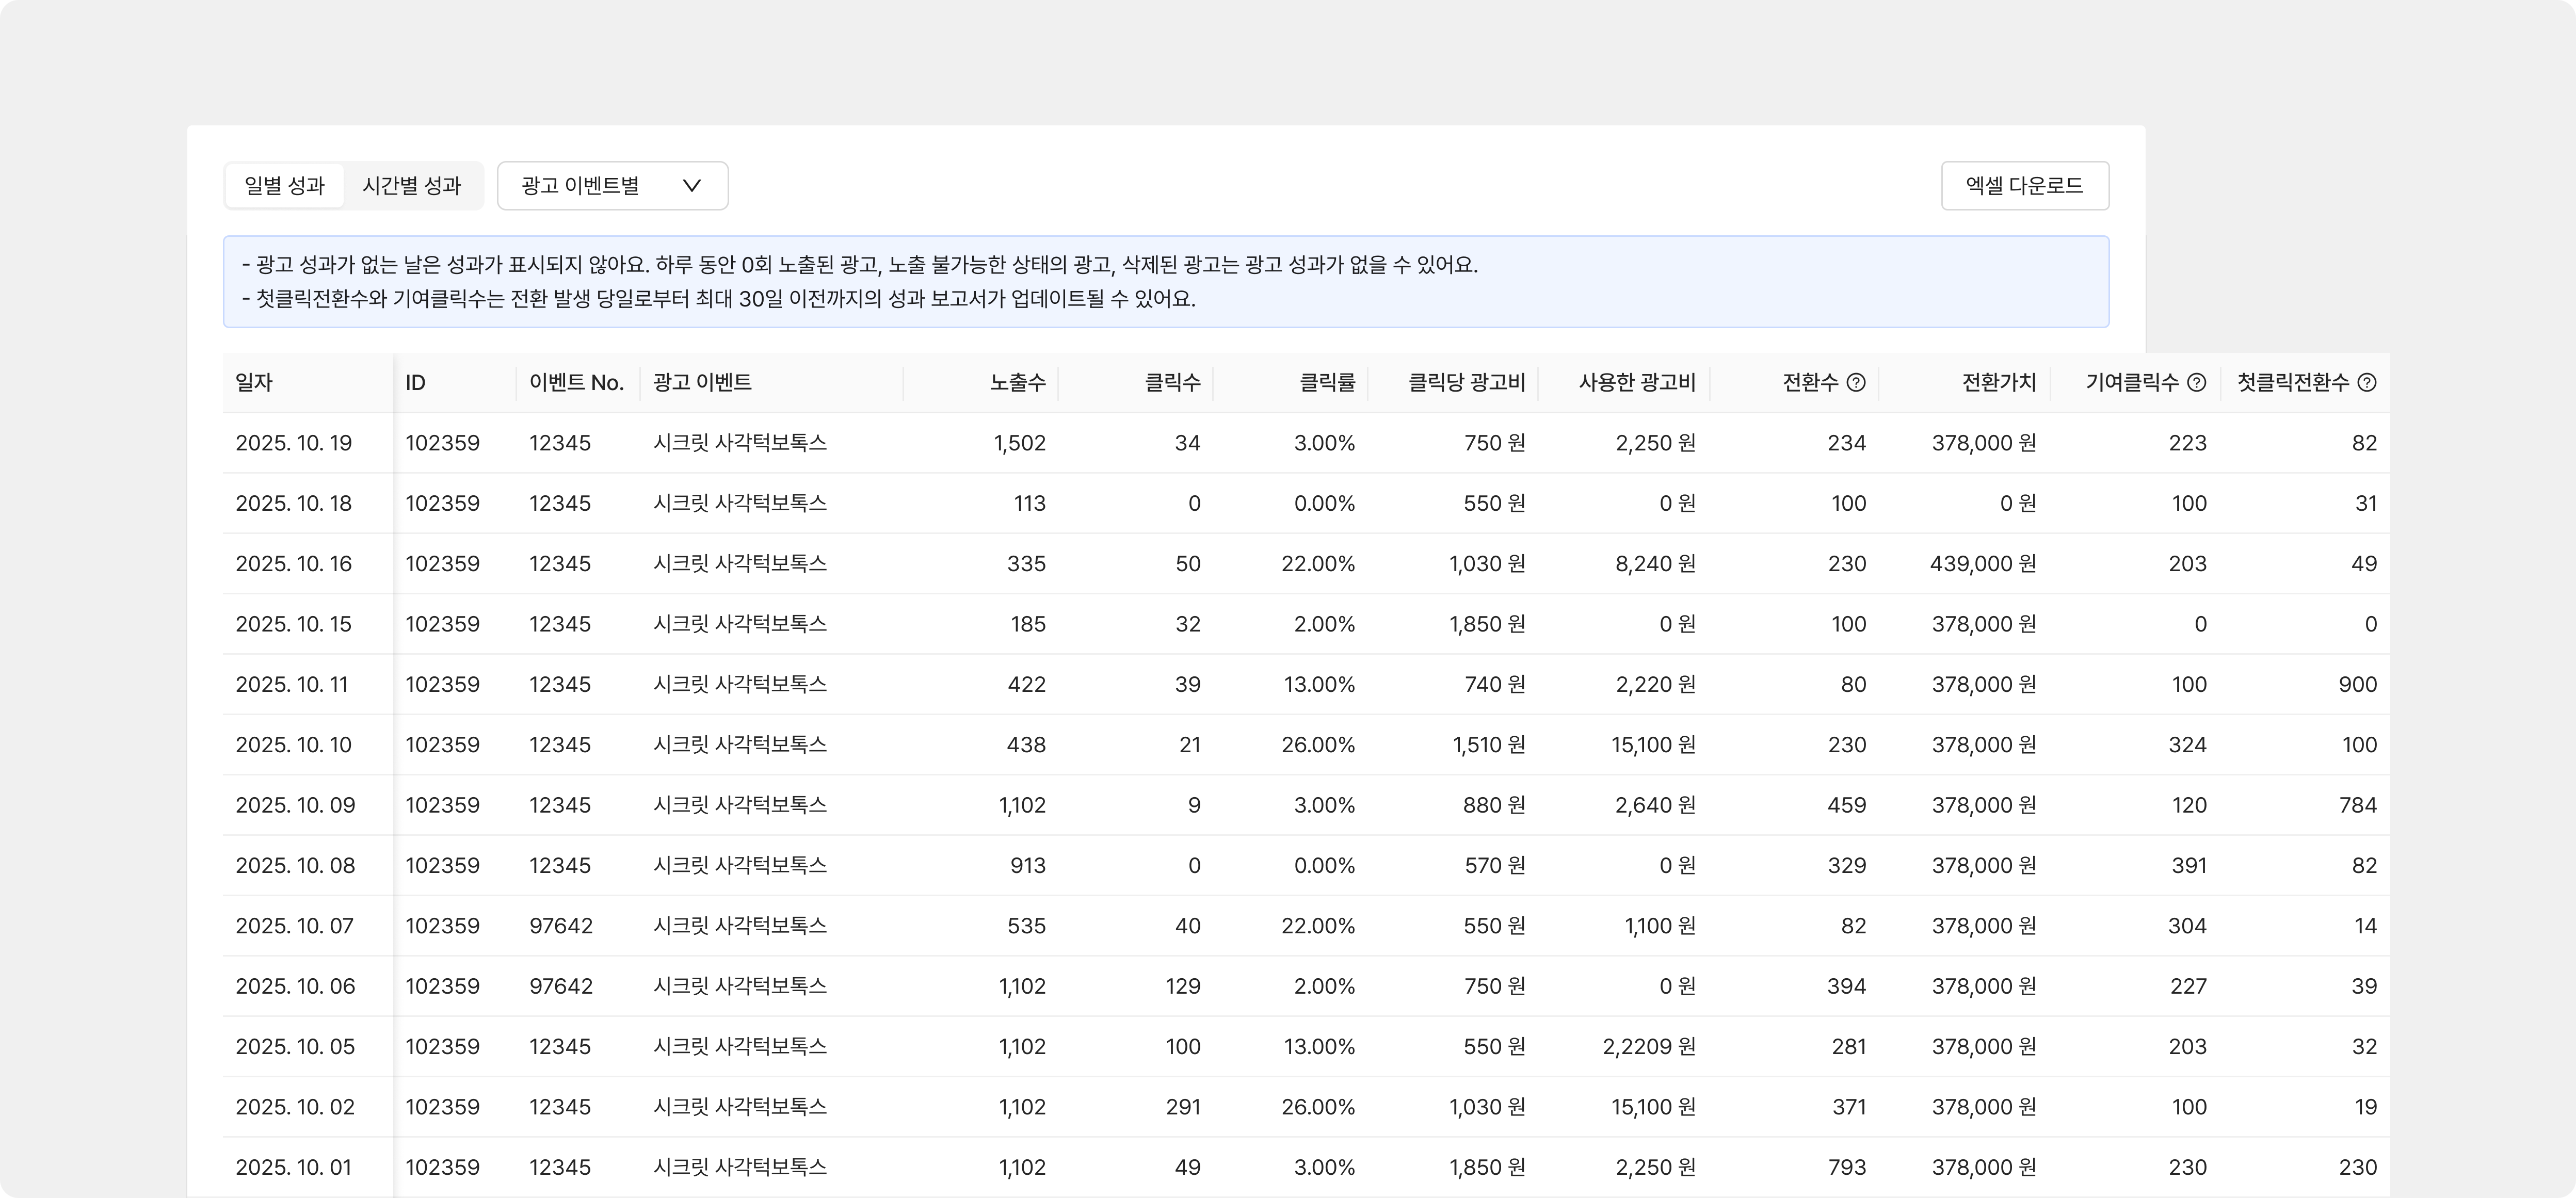Click the 일자 column header

pos(254,382)
